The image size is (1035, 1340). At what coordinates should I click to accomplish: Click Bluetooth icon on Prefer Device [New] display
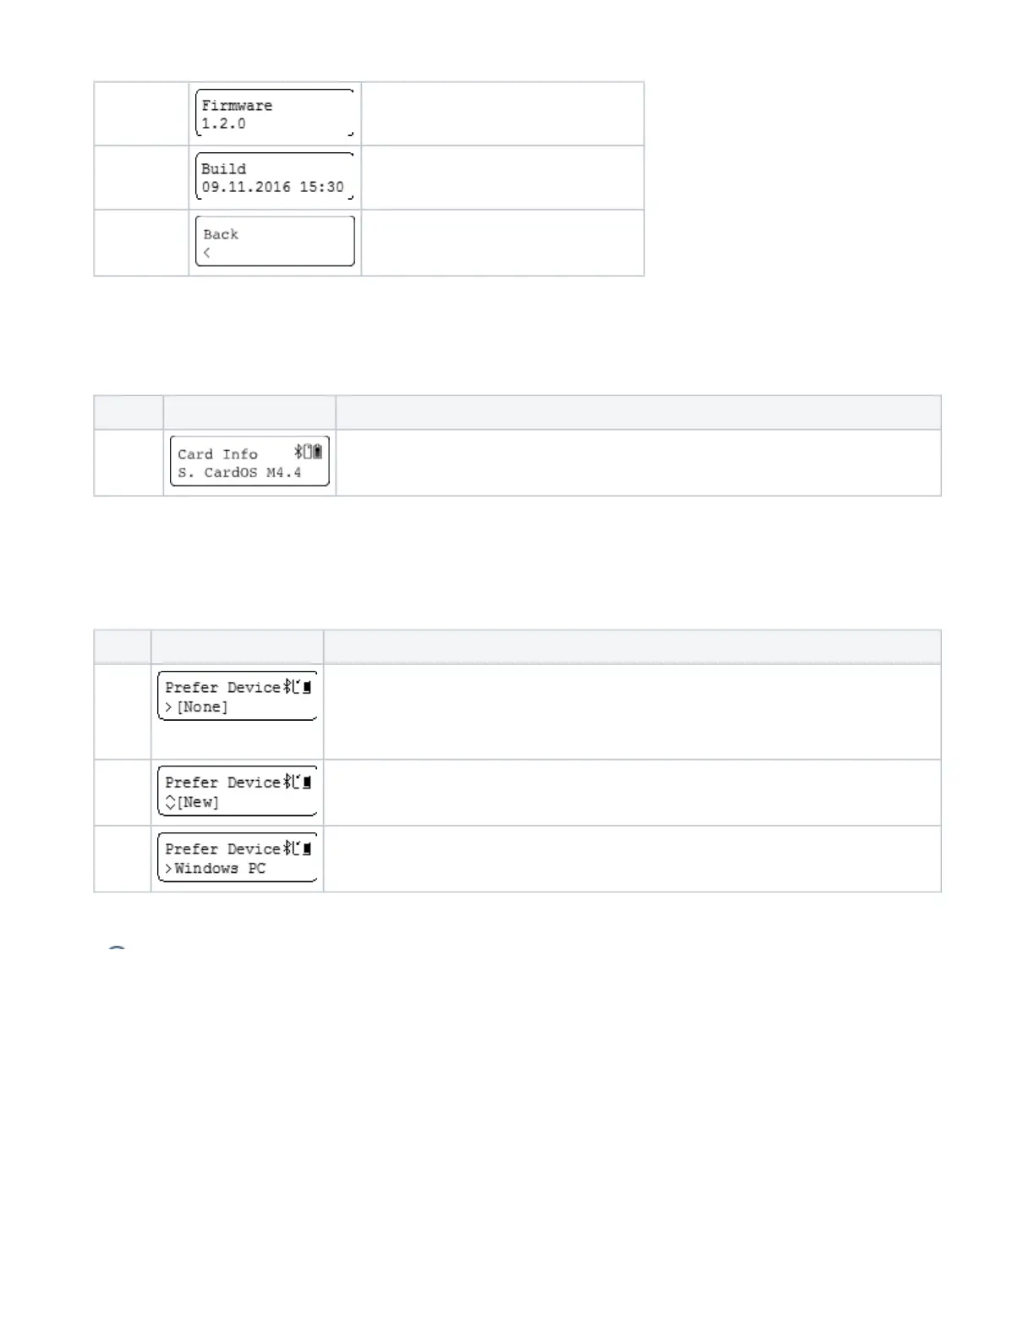288,781
